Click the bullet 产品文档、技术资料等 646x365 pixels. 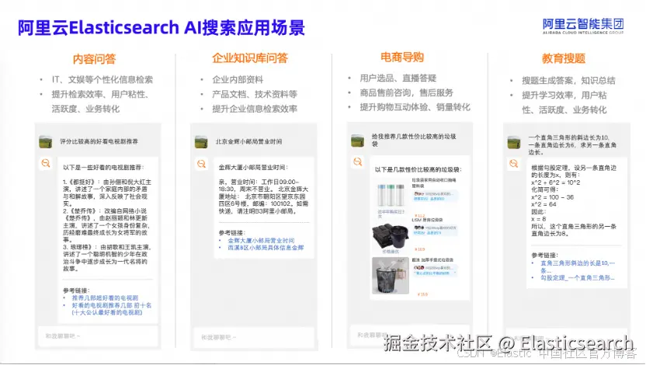coord(255,94)
